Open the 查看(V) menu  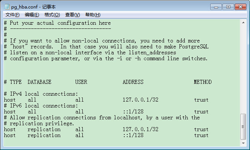(x=72, y=15)
